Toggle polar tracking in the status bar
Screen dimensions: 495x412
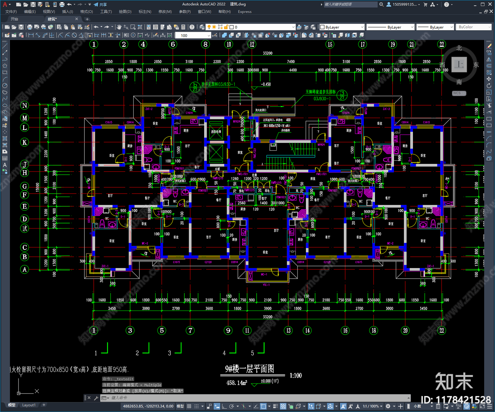tap(231, 406)
